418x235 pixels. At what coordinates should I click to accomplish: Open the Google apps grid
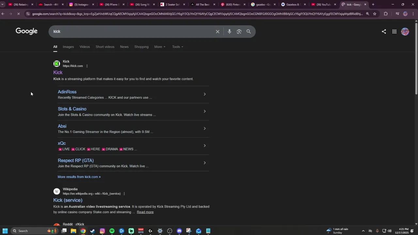[394, 32]
